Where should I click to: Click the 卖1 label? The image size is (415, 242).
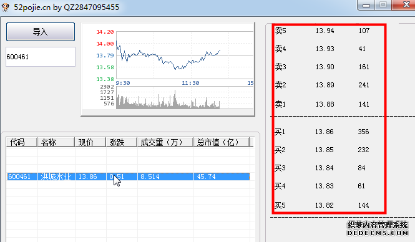tap(281, 104)
